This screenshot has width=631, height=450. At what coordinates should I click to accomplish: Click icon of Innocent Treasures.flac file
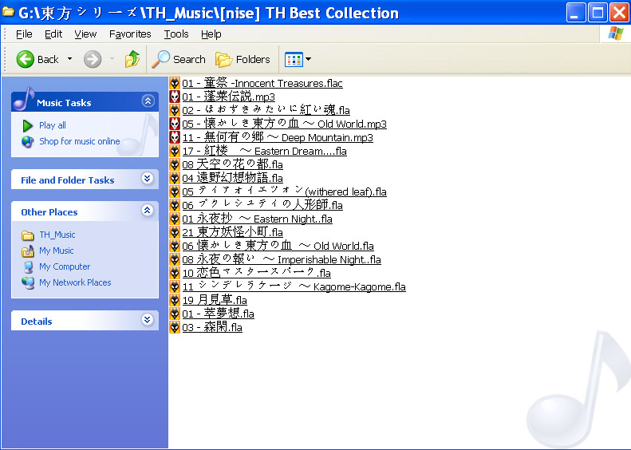174,83
